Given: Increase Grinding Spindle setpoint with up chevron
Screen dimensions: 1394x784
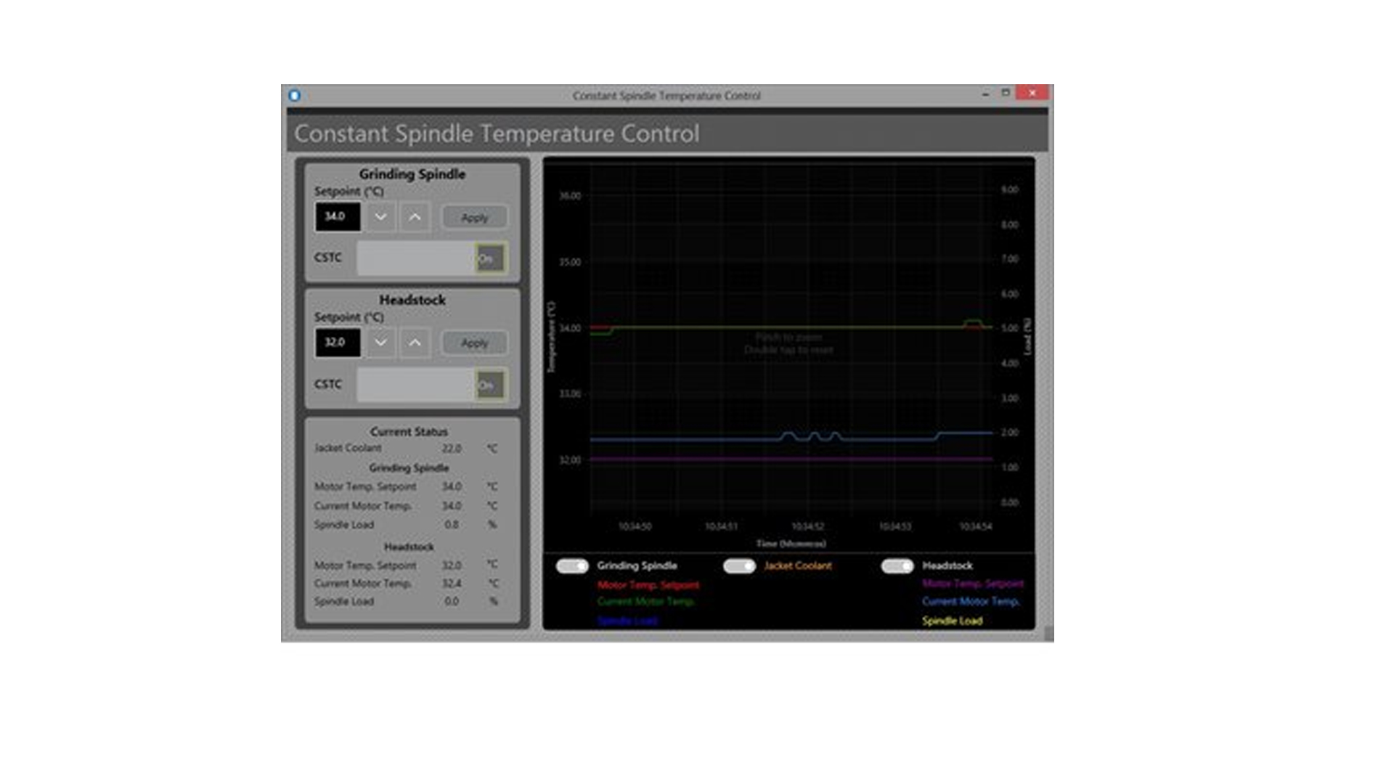Looking at the screenshot, I should click(x=415, y=217).
